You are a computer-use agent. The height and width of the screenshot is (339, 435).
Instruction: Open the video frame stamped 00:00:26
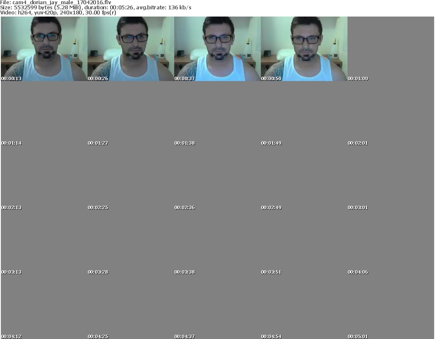coord(131,49)
